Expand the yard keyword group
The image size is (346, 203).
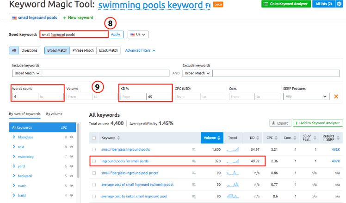click(14, 166)
